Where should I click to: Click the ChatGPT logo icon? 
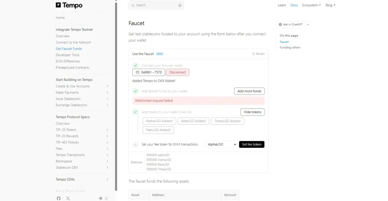[x=280, y=25]
